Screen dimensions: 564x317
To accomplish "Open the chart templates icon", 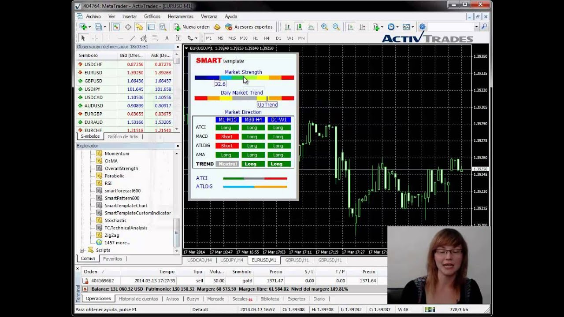I will 406,27.
